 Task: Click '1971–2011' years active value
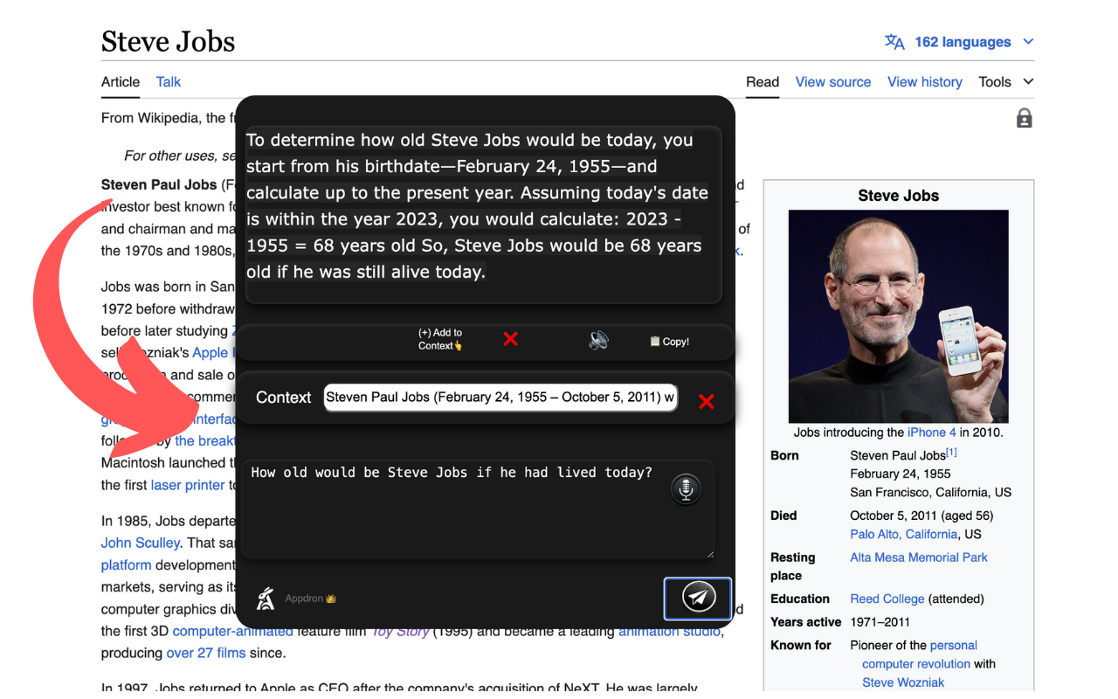pyautogui.click(x=880, y=622)
